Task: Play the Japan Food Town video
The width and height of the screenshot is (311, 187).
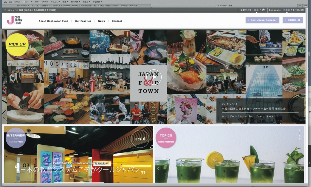Action: click(x=155, y=77)
